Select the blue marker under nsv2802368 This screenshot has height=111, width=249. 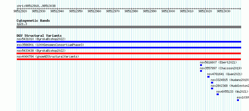212,88
